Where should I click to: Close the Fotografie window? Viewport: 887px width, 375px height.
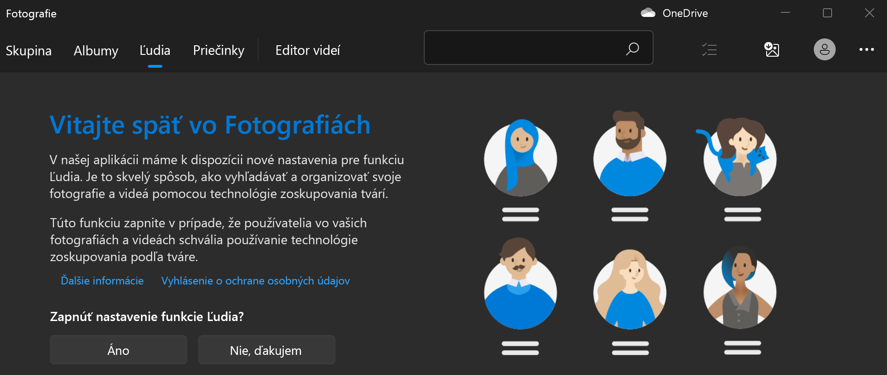[x=870, y=13]
